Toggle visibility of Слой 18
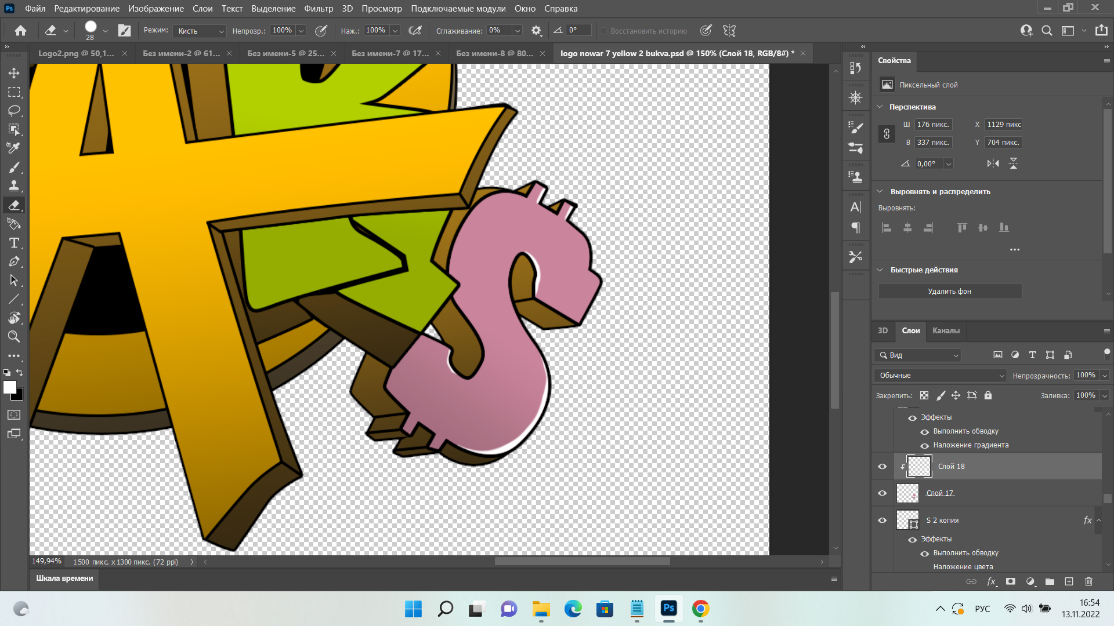The image size is (1114, 626). coord(882,467)
